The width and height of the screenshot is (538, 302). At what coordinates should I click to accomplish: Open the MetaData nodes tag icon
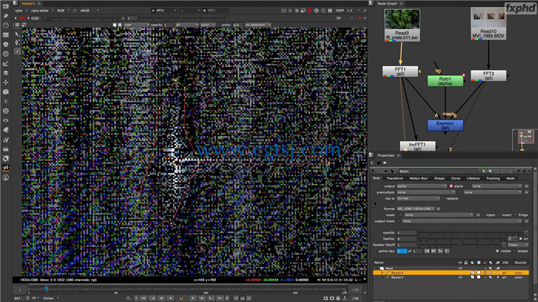(5, 130)
